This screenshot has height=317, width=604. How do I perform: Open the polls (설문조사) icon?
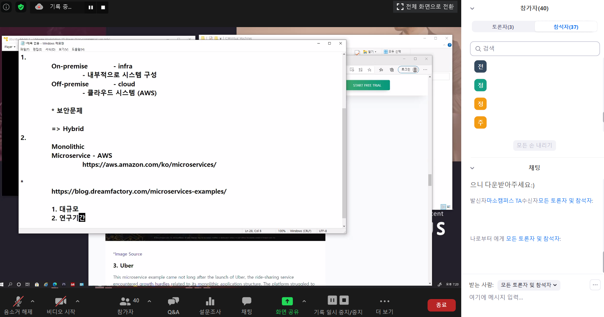[210, 302]
